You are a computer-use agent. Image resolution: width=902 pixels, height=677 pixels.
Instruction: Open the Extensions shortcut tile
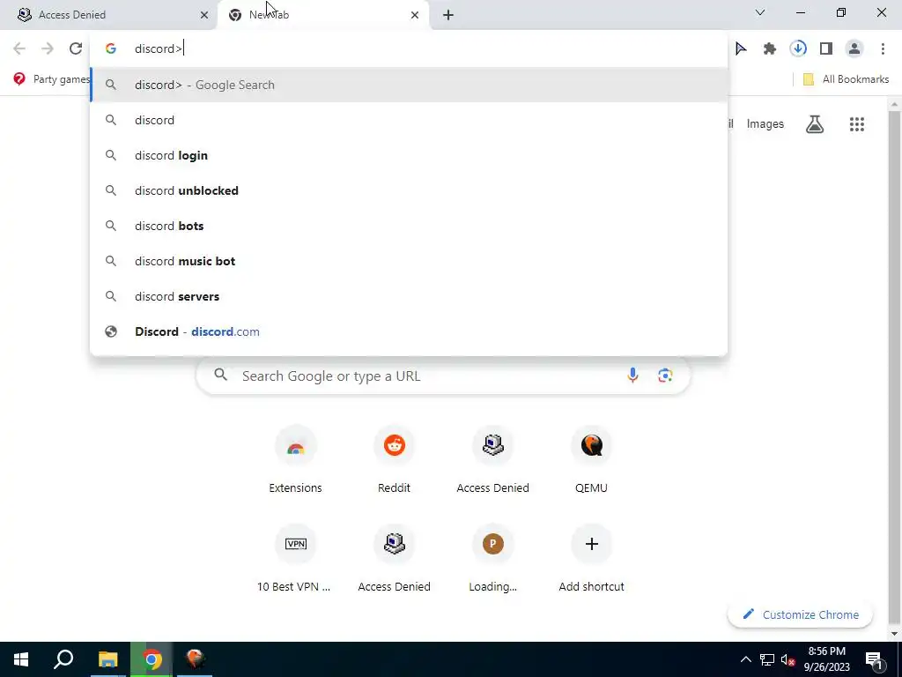pyautogui.click(x=296, y=460)
